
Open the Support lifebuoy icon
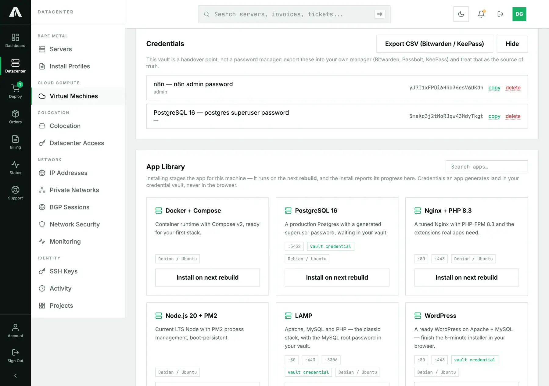point(15,193)
